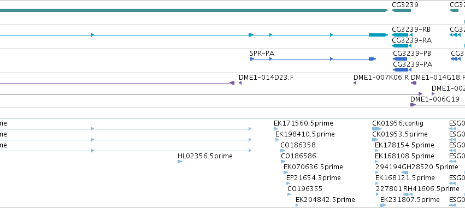Click the EP21654.3prime EST label

coord(314,178)
